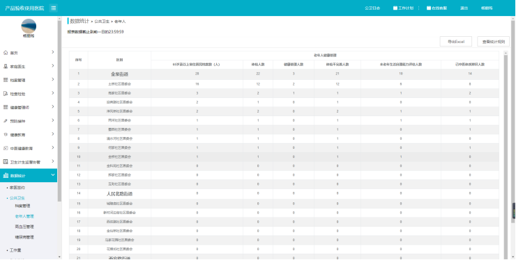Click the 数据统计 bar chart icon

tap(6, 176)
